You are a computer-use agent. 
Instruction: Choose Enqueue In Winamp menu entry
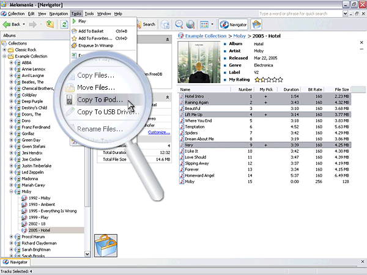tap(103, 46)
